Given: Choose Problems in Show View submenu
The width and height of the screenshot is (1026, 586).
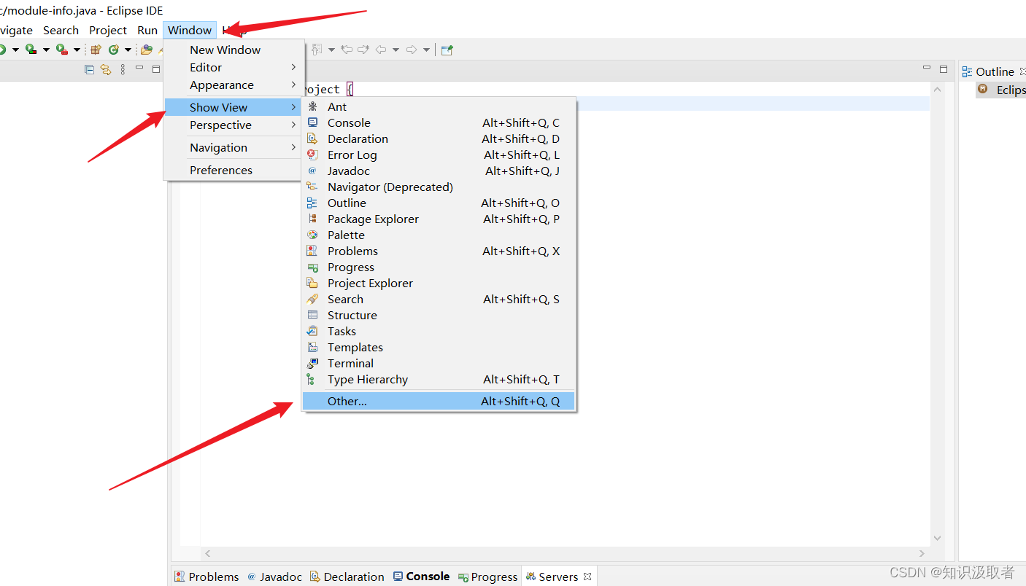Looking at the screenshot, I should 439,251.
